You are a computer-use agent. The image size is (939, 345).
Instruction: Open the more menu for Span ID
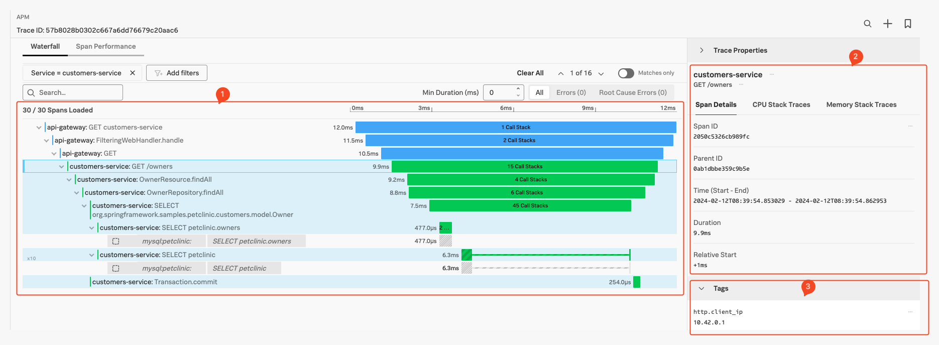(910, 126)
